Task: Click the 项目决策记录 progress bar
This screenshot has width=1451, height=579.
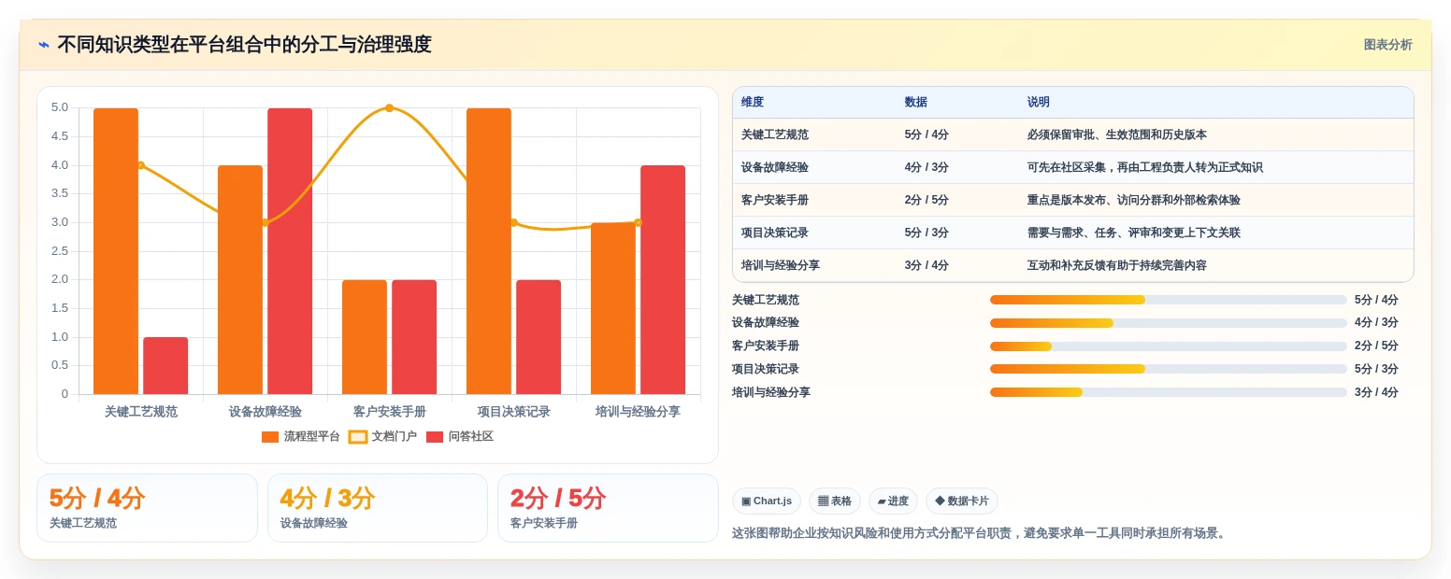Action: click(x=1169, y=369)
